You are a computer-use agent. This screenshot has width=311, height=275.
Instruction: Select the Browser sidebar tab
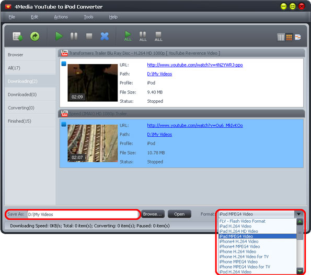point(30,55)
